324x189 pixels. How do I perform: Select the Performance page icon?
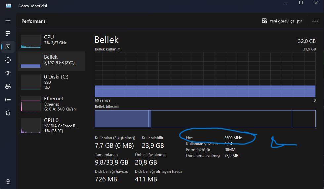click(8, 47)
